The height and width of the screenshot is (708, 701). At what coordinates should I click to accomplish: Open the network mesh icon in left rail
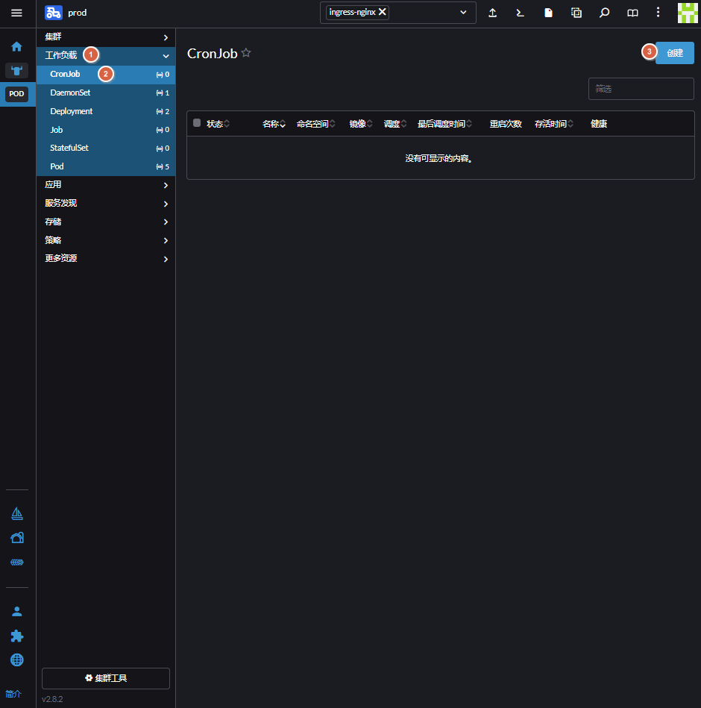pyautogui.click(x=16, y=563)
